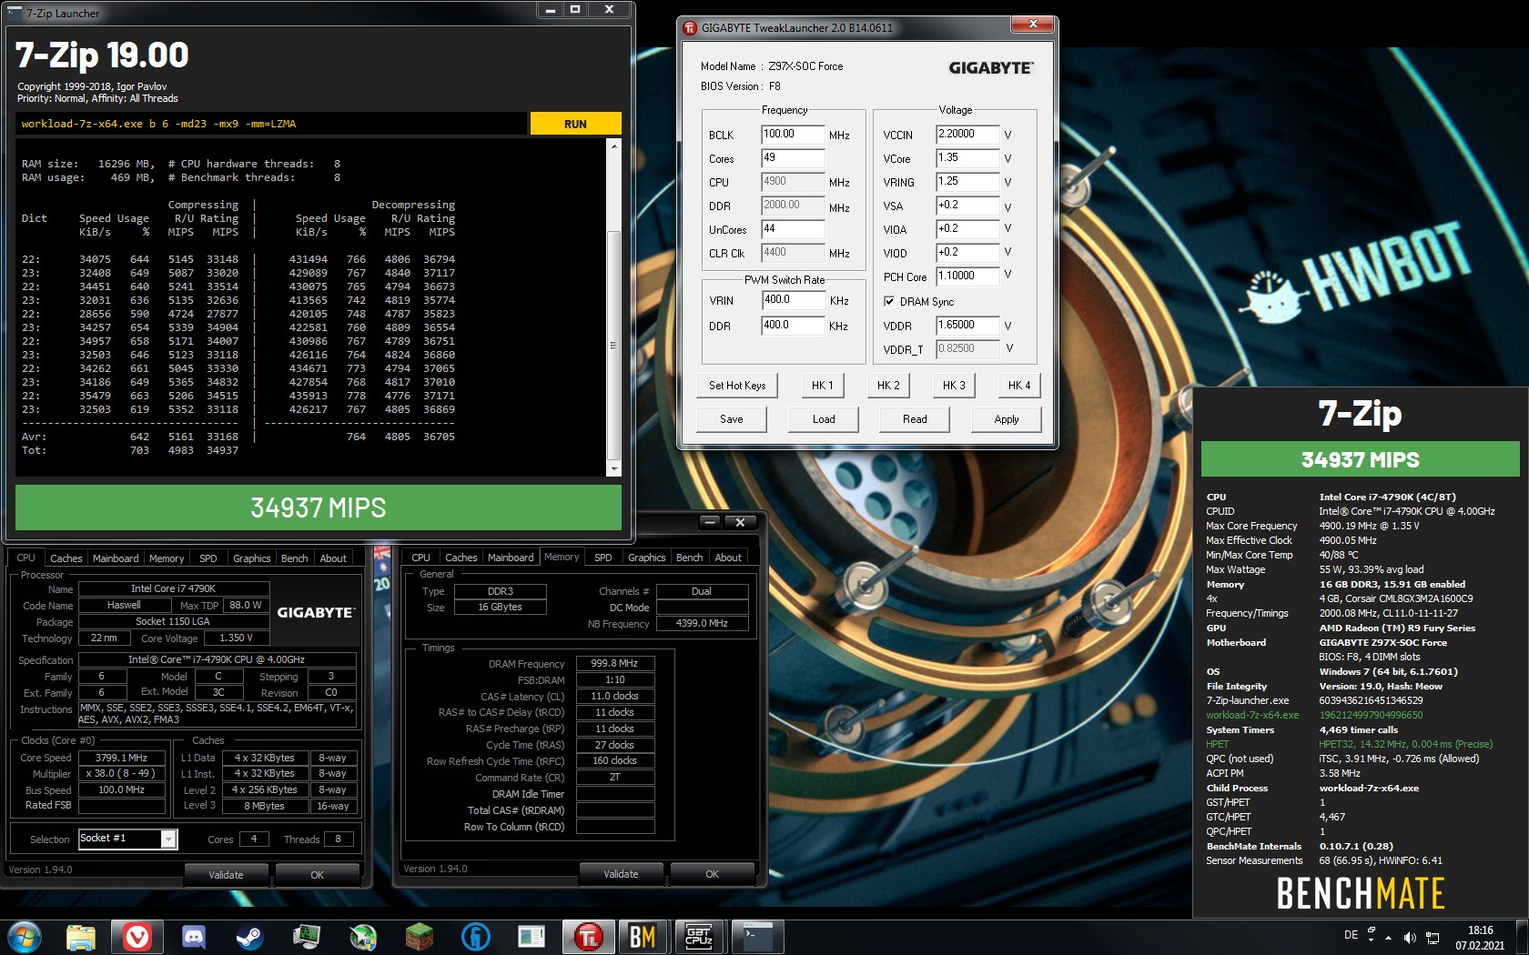Open About tab in right CPU-Z window
Screen dimensions: 1529x955
click(728, 558)
